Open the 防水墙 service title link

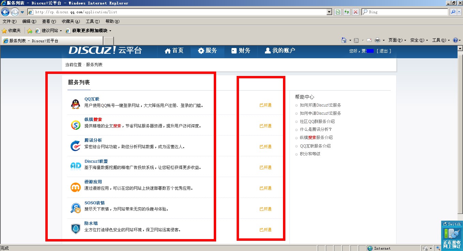pyautogui.click(x=91, y=223)
